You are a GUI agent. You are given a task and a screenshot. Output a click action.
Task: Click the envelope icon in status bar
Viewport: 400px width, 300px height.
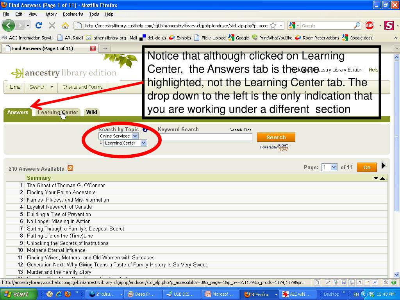click(367, 282)
